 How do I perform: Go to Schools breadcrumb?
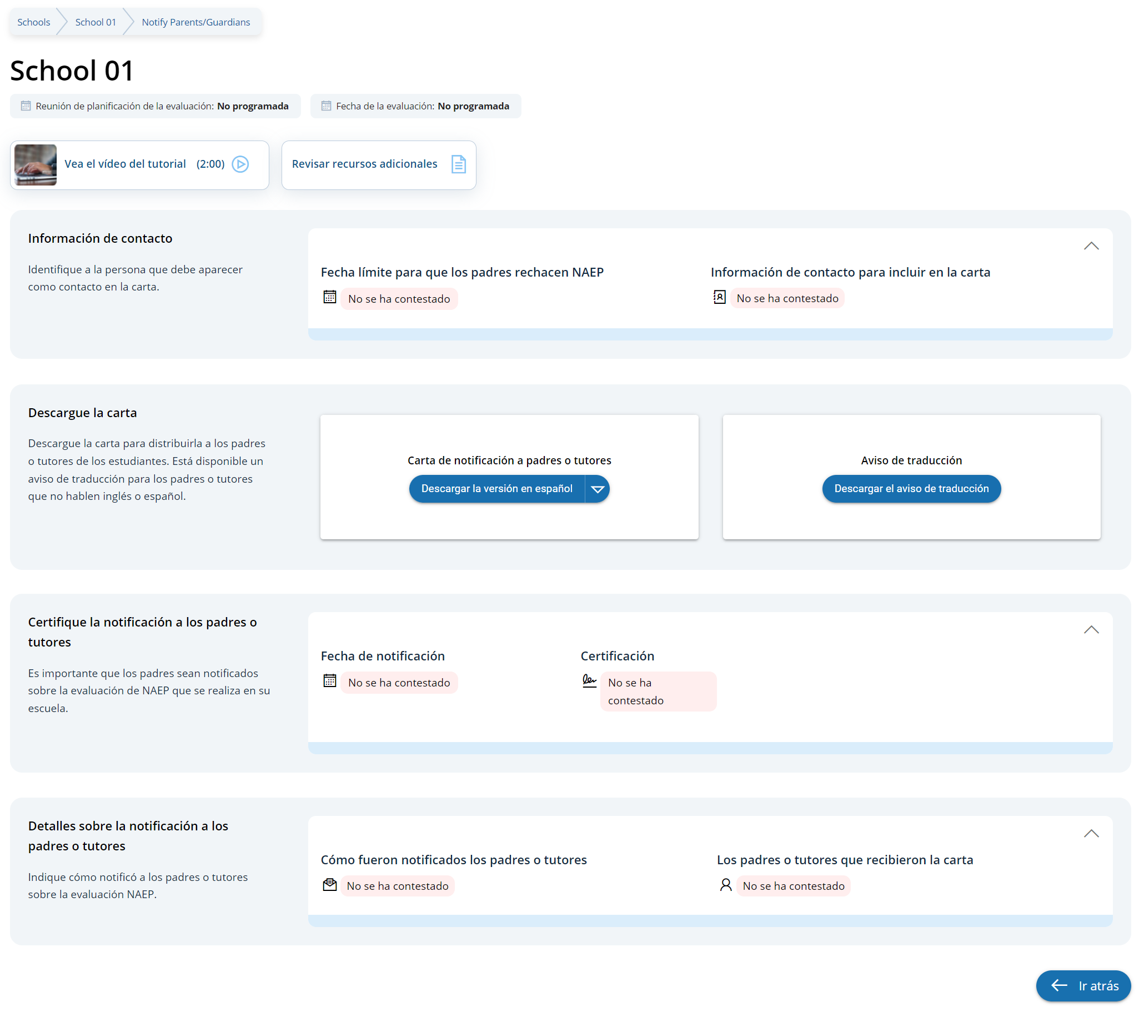click(x=34, y=22)
